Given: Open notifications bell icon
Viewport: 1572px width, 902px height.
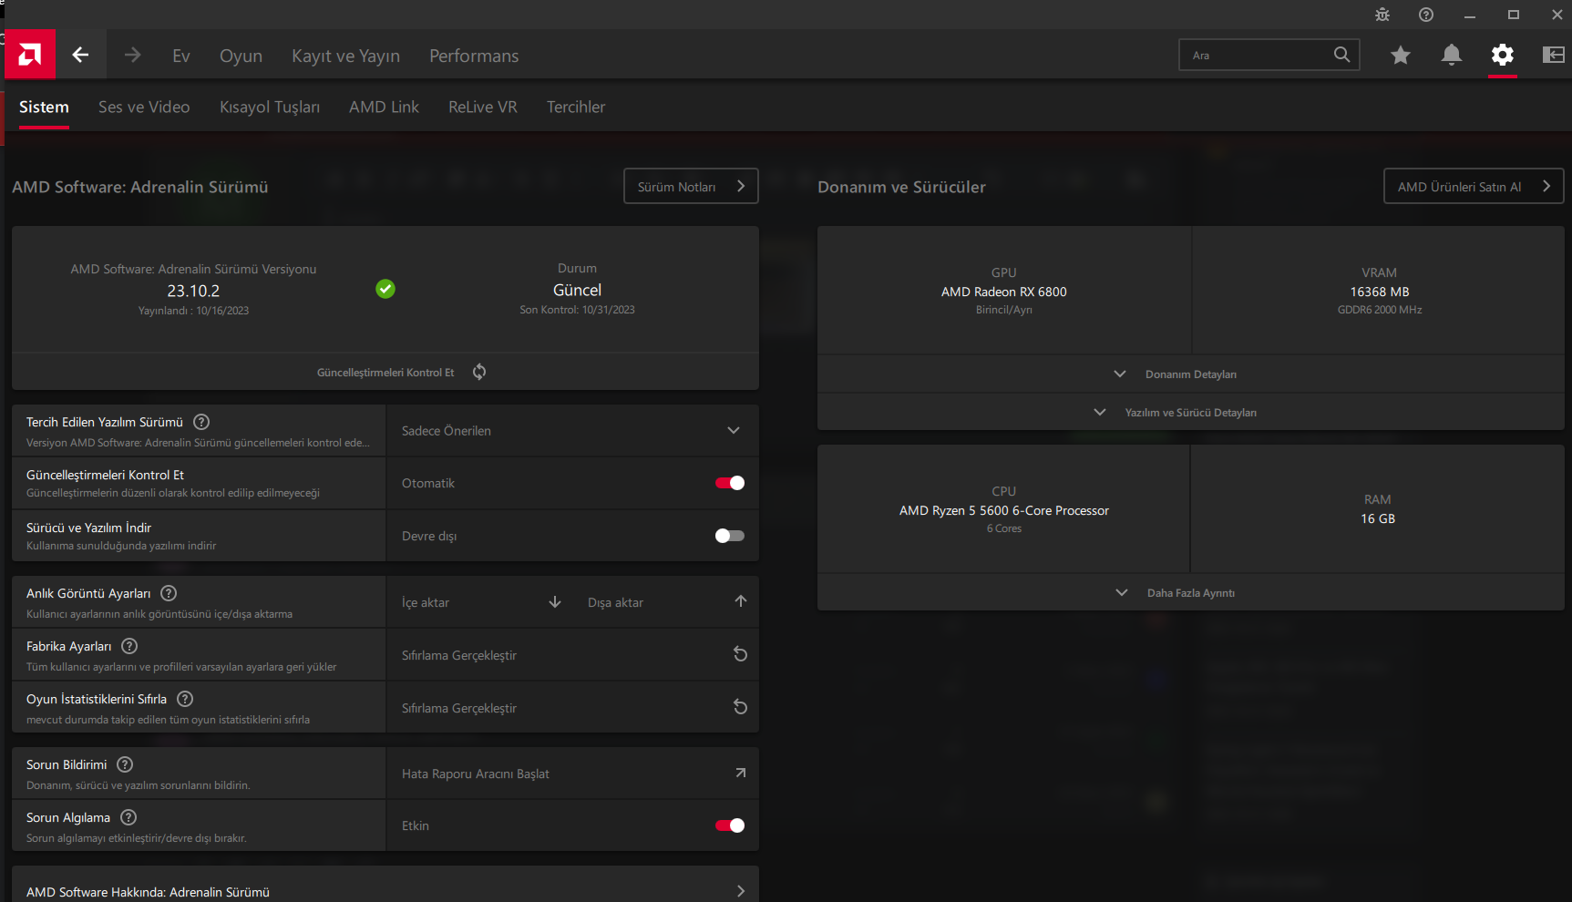Looking at the screenshot, I should click(x=1452, y=55).
